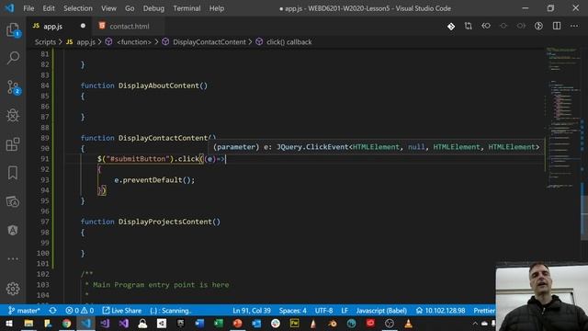Click DisplayProjectsContent function name
588x331 pixels.
pyautogui.click(x=165, y=222)
